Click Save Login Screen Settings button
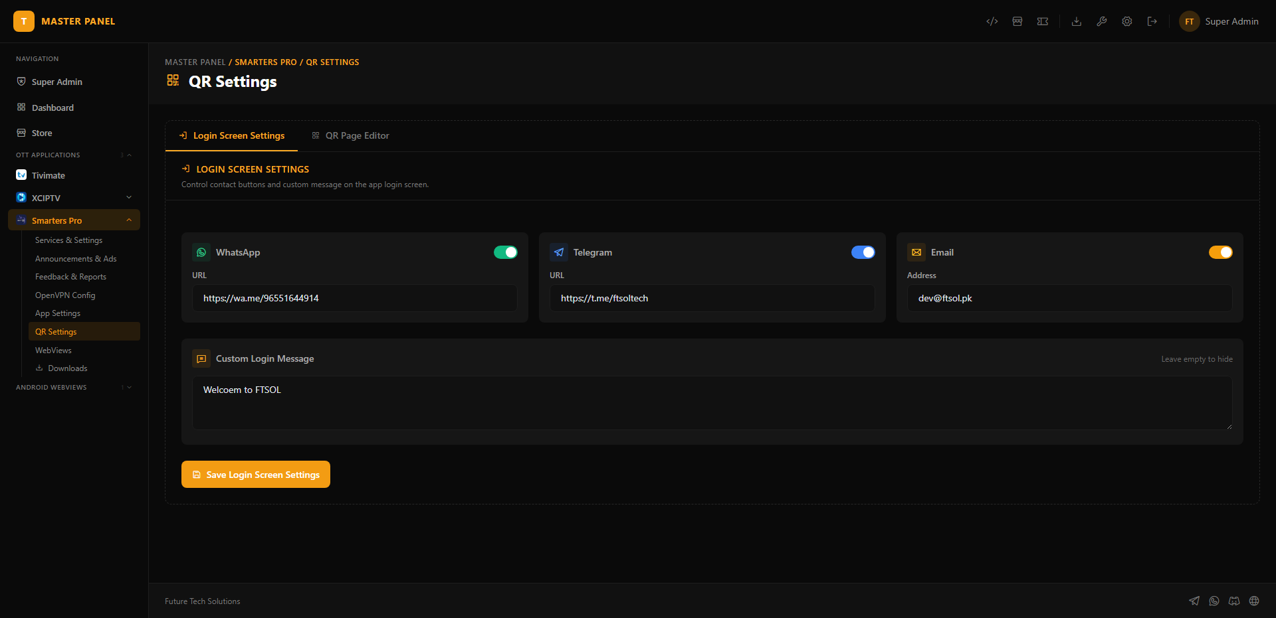Viewport: 1276px width, 618px height. tap(256, 474)
